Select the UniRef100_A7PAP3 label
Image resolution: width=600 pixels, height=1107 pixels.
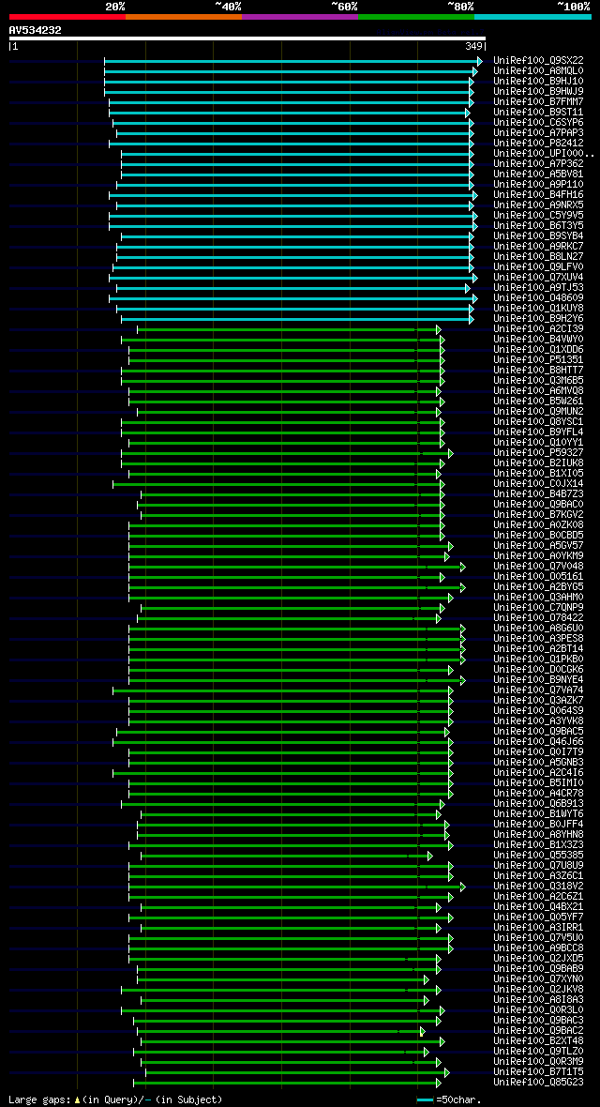pos(538,132)
